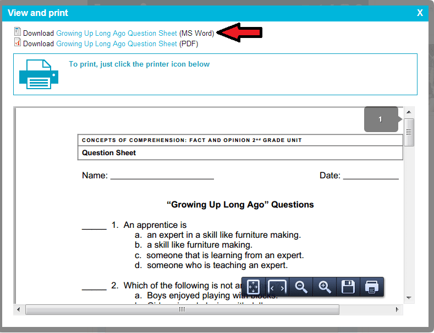This screenshot has height=333, width=434.
Task: Fit page in viewer toolbar
Action: [x=253, y=287]
